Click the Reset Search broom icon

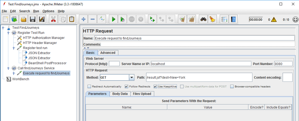click(212, 19)
